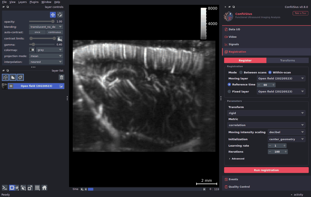Open the projection mode dropdown
The width and height of the screenshot is (311, 197).
(x=46, y=56)
